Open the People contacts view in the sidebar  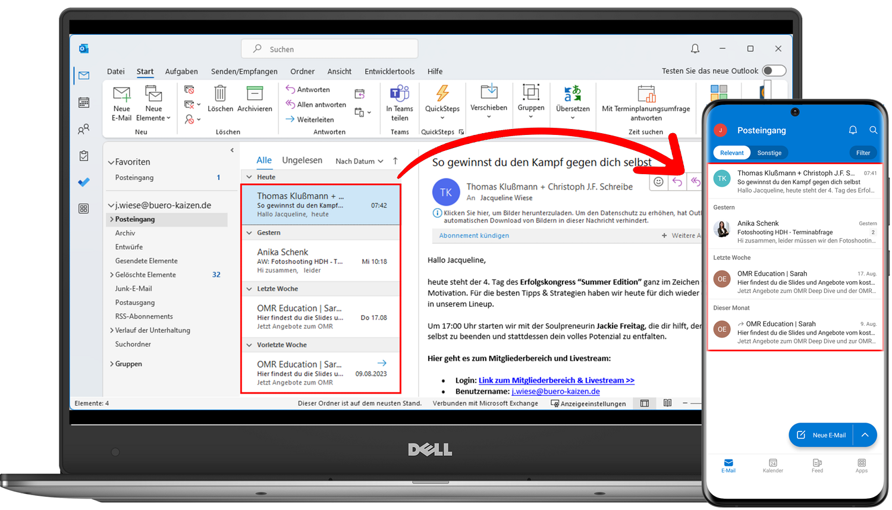tap(84, 129)
